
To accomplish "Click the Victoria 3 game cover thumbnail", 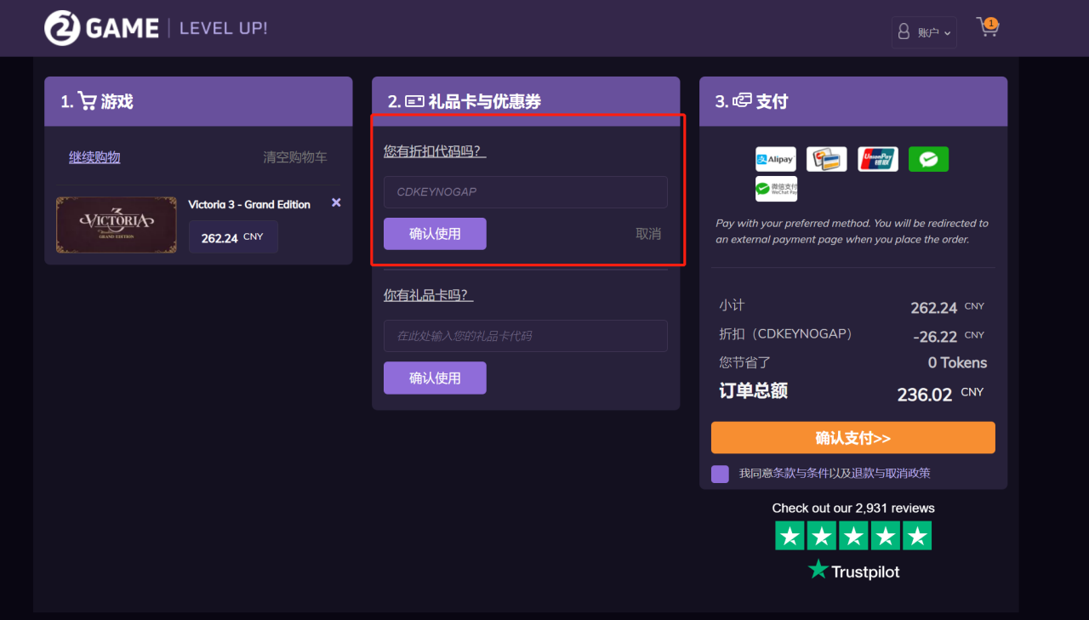I will click(x=117, y=225).
